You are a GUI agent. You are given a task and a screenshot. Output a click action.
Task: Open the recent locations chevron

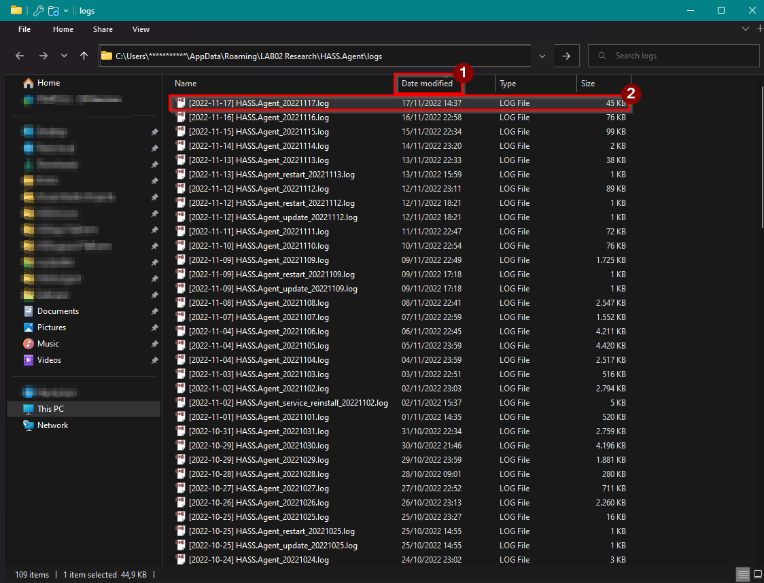point(64,56)
